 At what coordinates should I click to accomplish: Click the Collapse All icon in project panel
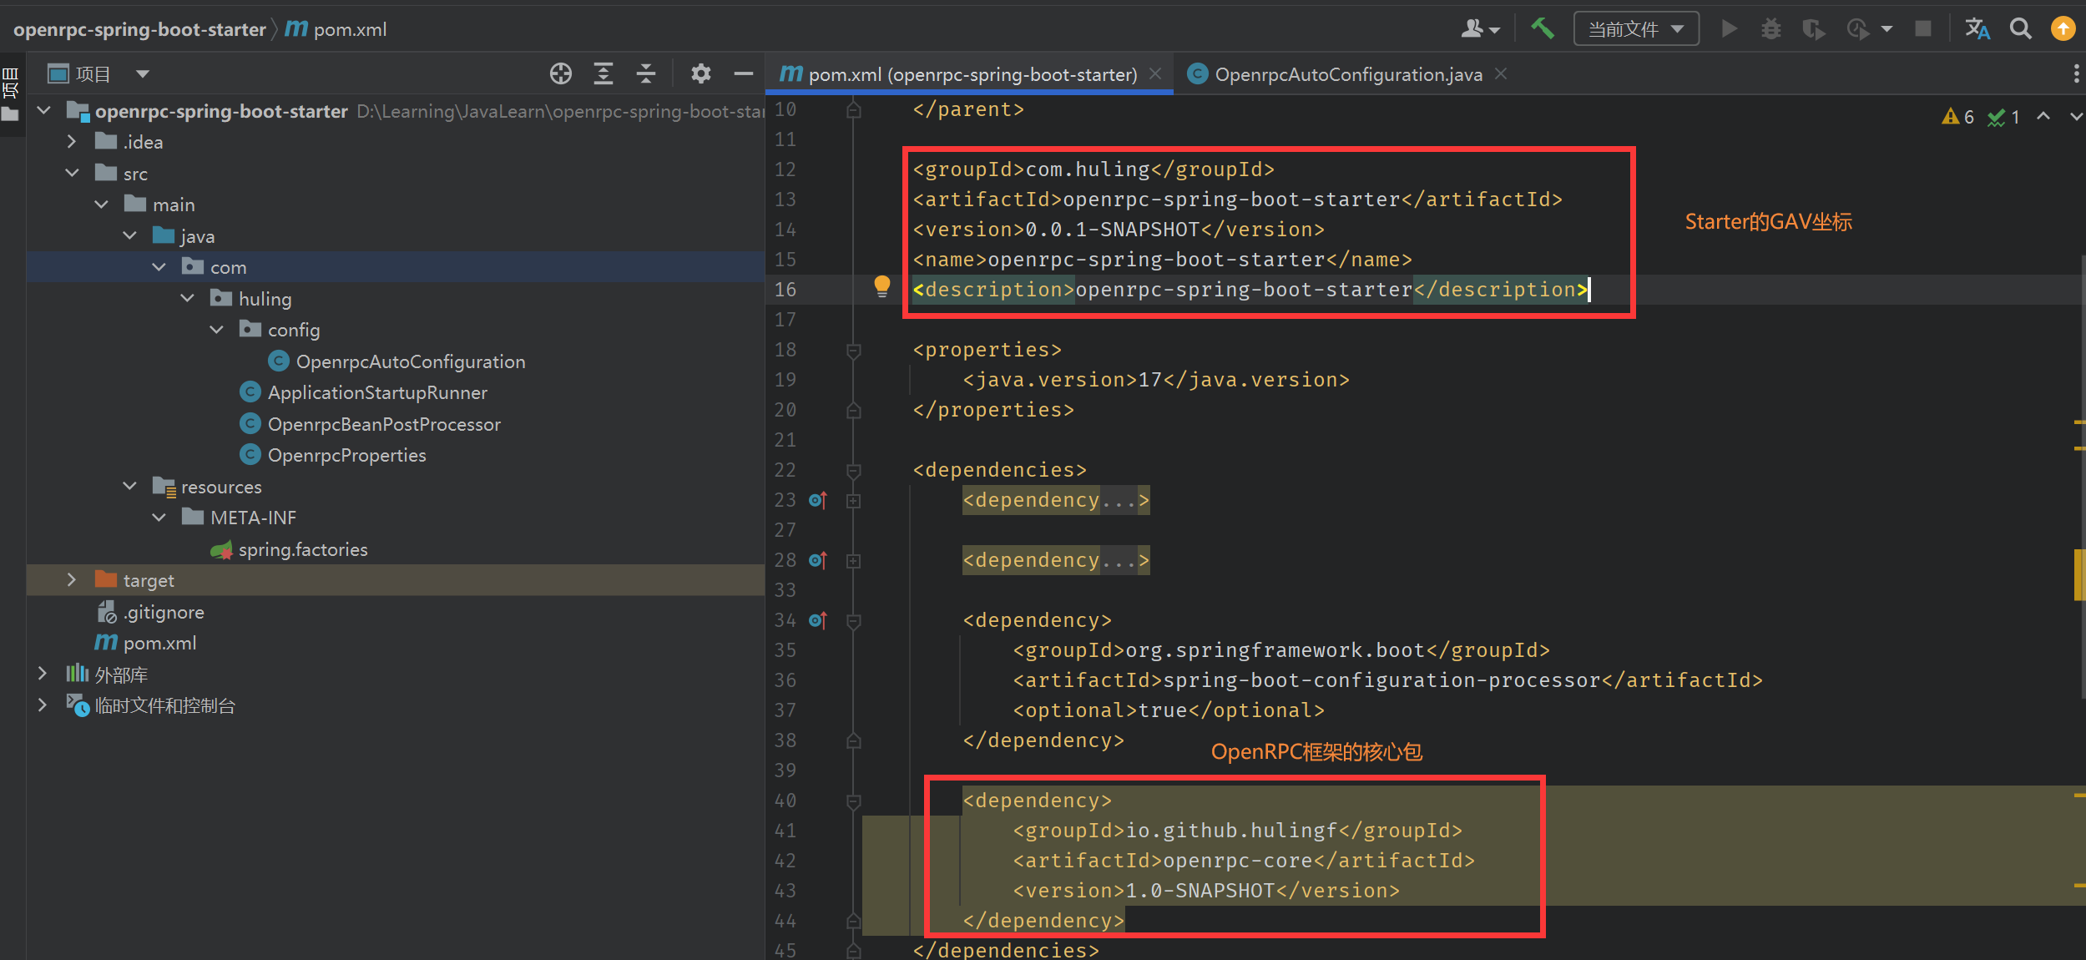tap(646, 74)
